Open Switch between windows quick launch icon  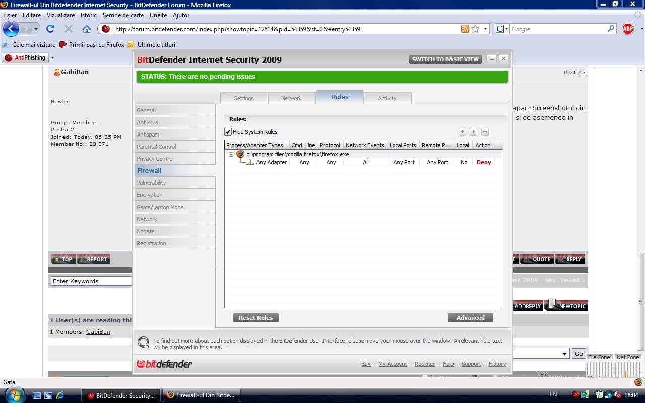(x=48, y=395)
